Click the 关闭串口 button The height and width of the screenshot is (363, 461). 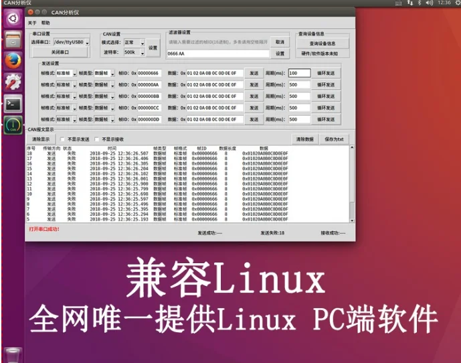[60, 52]
